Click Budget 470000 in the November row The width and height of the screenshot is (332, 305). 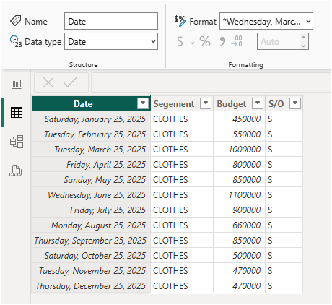pyautogui.click(x=239, y=271)
